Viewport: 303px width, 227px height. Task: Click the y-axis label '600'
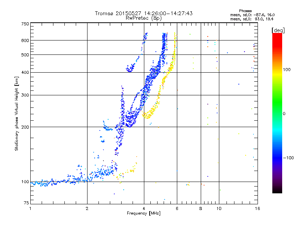click(25, 40)
